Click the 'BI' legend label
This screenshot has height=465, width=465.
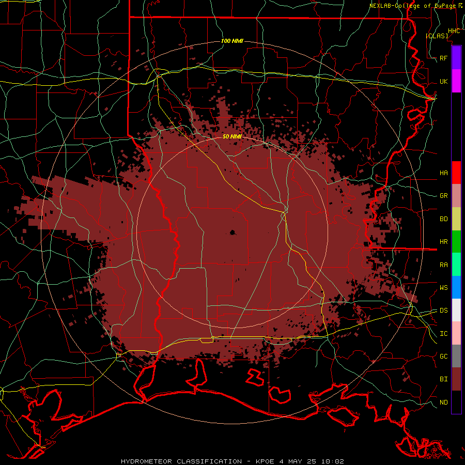[443, 379]
